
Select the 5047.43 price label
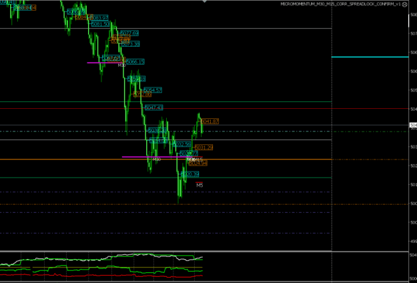154,107
